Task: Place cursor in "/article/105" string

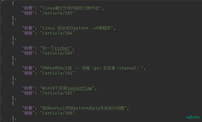Action: click(x=57, y=13)
